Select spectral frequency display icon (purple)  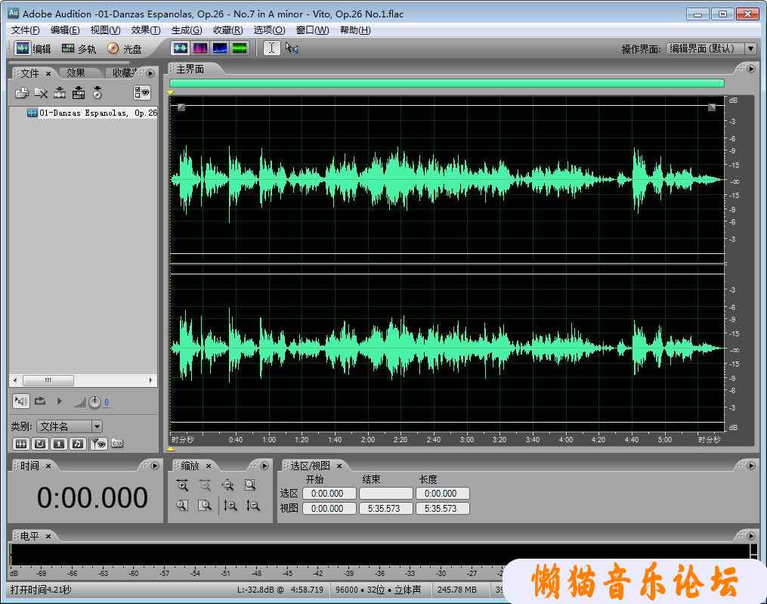[x=200, y=48]
